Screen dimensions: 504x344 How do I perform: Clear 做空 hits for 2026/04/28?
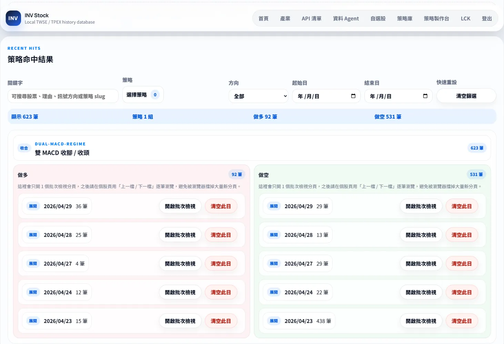point(462,235)
